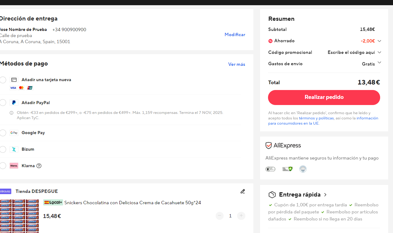Screen dimensions: 393x233
Task: Click the Calle de prueba address line
Action: coord(16,36)
